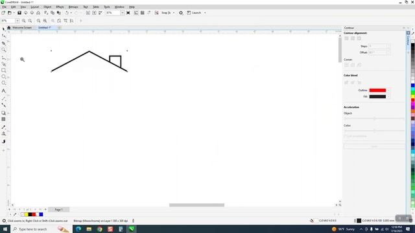
Task: Open the Undo history dropdown arrow
Action: click(71, 13)
